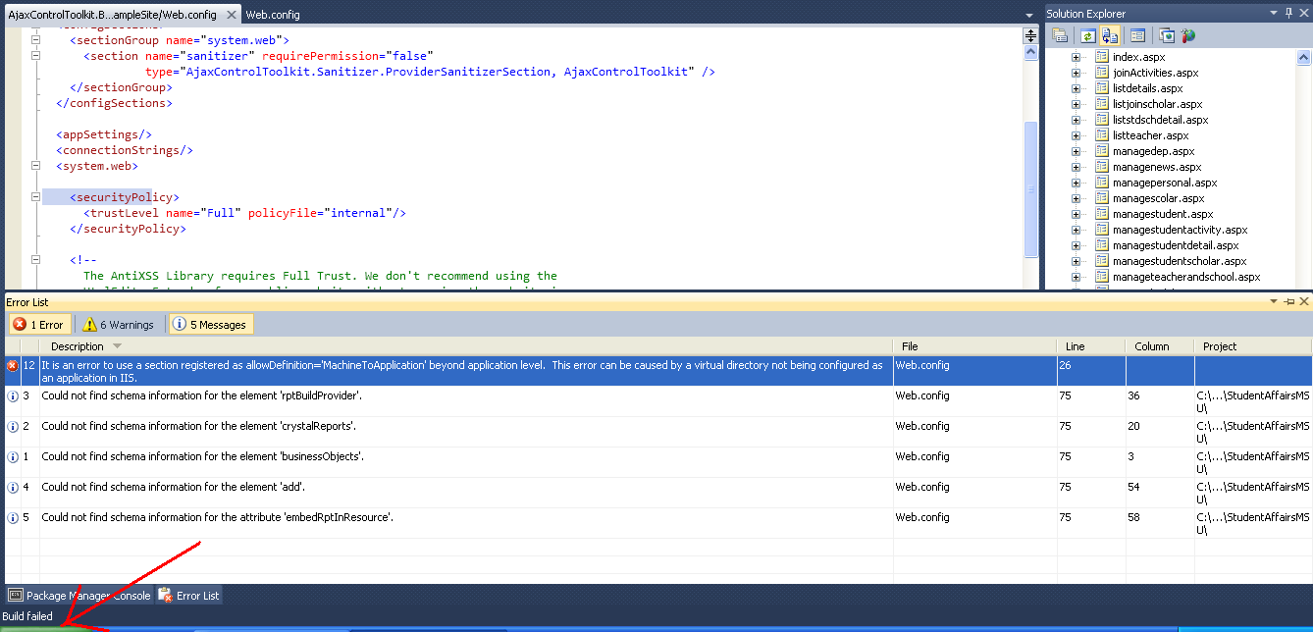
Task: Collapse the system.web outline node
Action: click(x=35, y=166)
